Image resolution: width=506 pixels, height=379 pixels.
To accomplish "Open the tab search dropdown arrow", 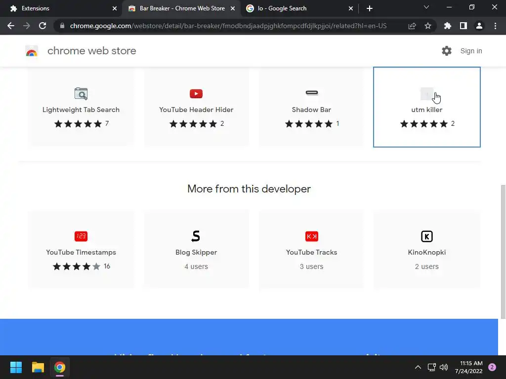I will (426, 7).
